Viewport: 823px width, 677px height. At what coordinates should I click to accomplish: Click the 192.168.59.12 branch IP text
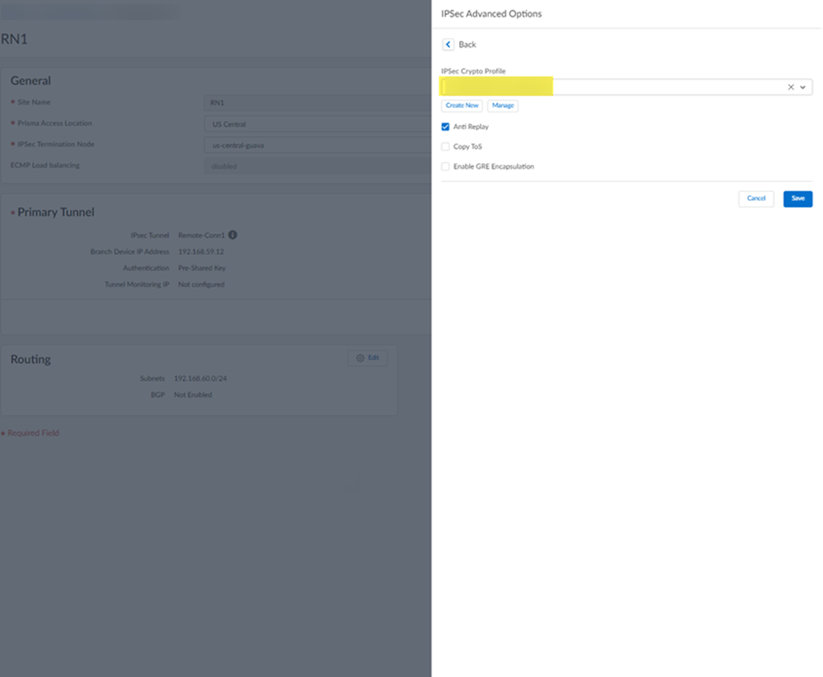pos(201,251)
